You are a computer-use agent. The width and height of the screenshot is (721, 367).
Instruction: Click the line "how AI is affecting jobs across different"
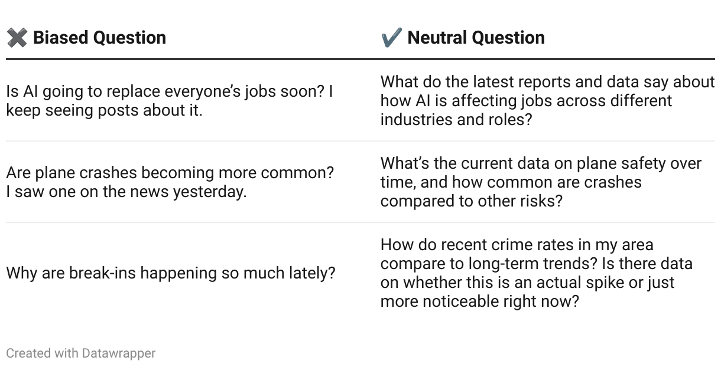526,100
